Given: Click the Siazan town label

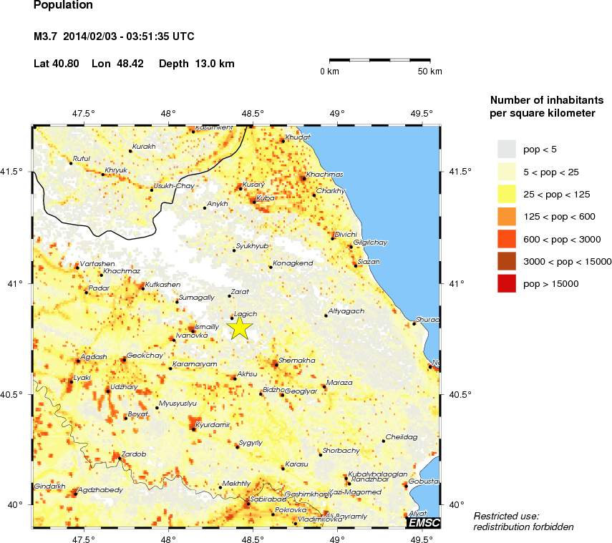Looking at the screenshot, I should click(x=369, y=261).
